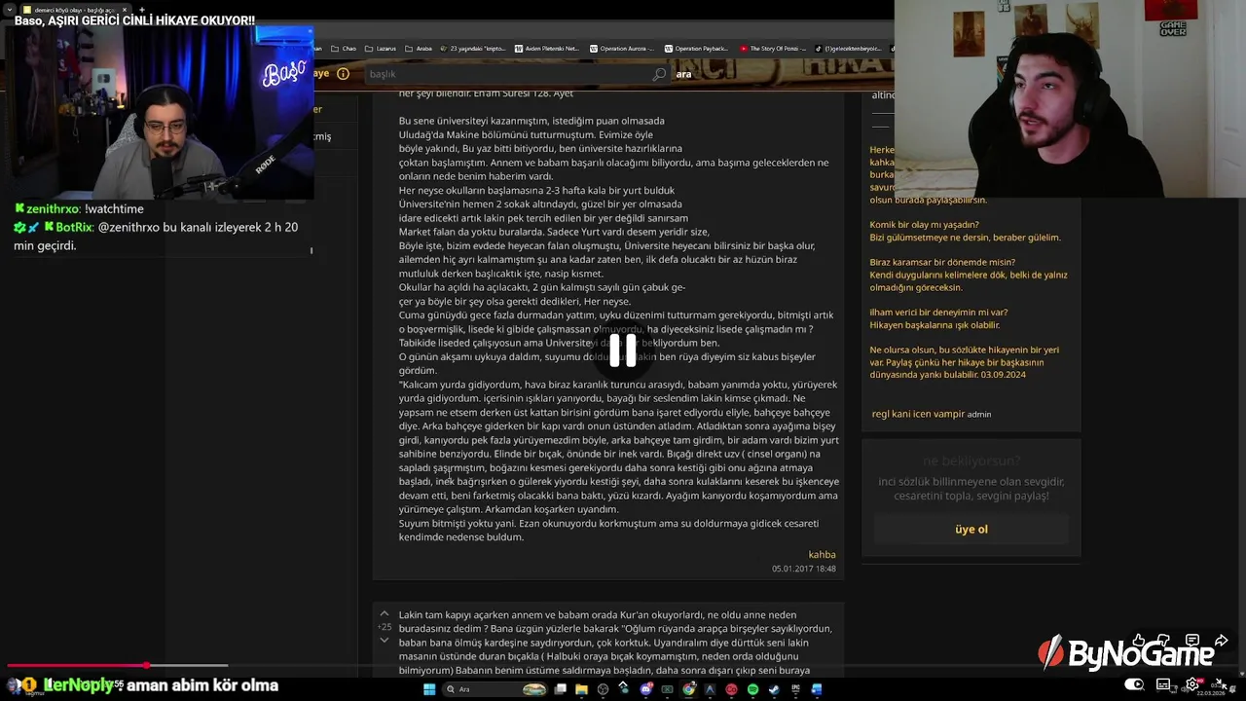Viewport: 1246px width, 701px height.
Task: Click the magnifier icon in site search
Action: (x=659, y=74)
